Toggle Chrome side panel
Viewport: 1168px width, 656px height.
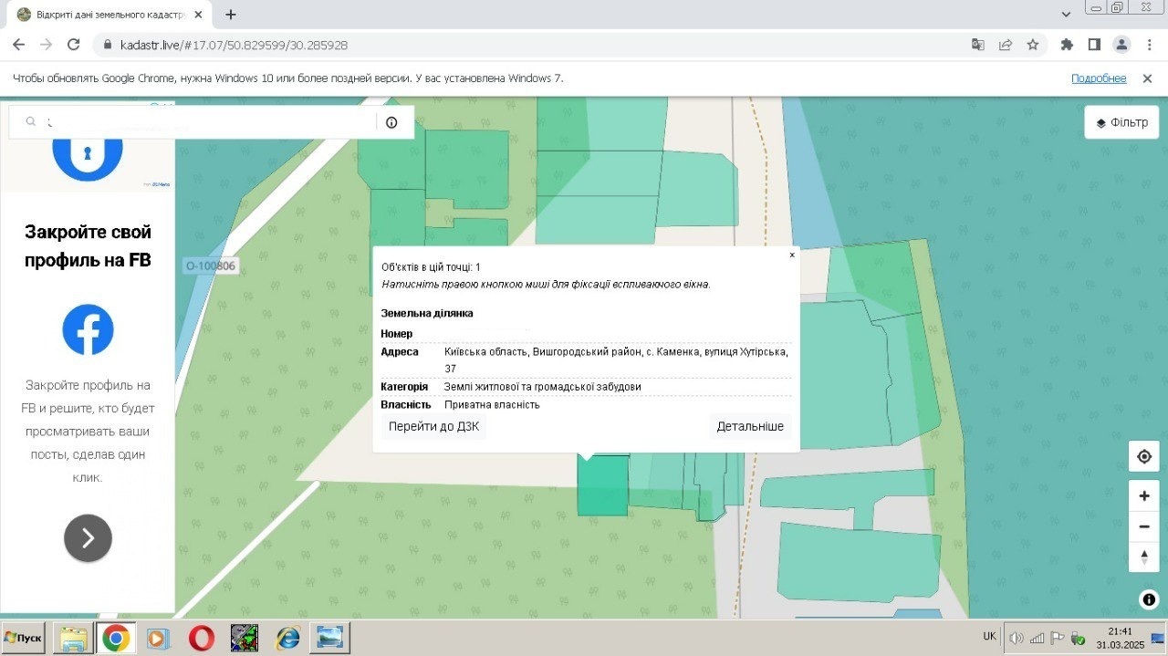coord(1094,45)
